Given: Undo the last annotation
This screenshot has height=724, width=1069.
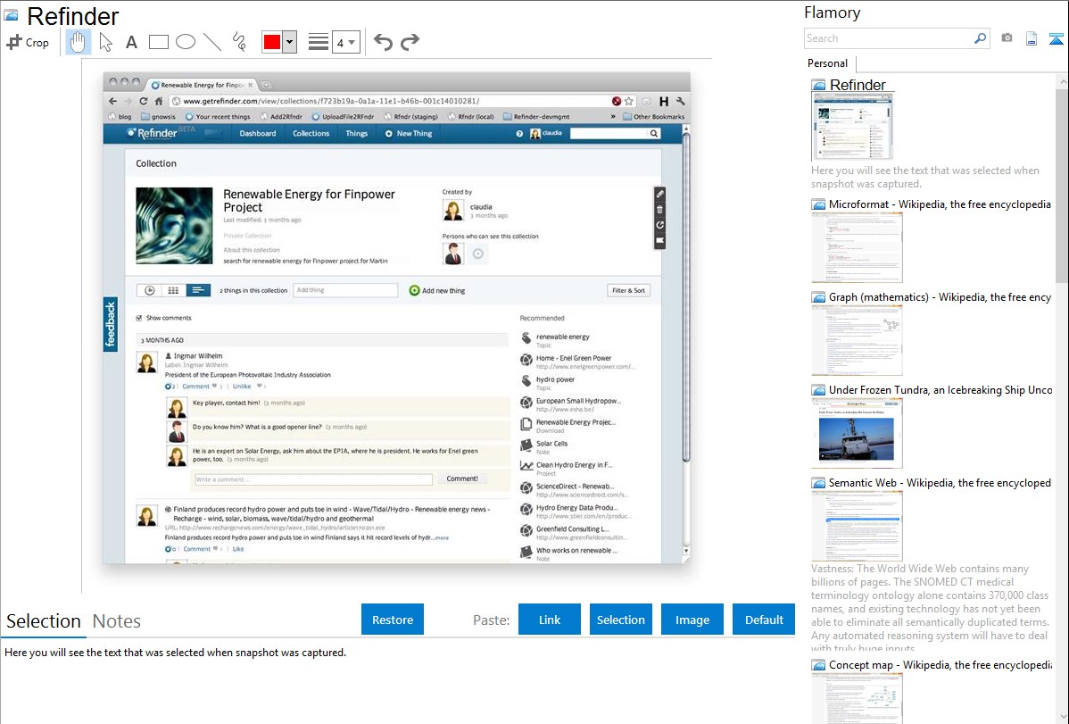Looking at the screenshot, I should click(x=383, y=42).
